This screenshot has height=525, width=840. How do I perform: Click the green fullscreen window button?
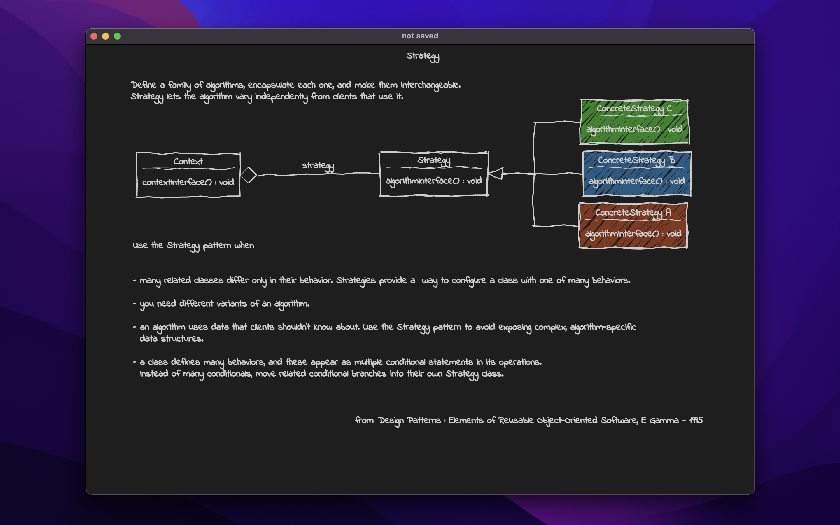(117, 36)
